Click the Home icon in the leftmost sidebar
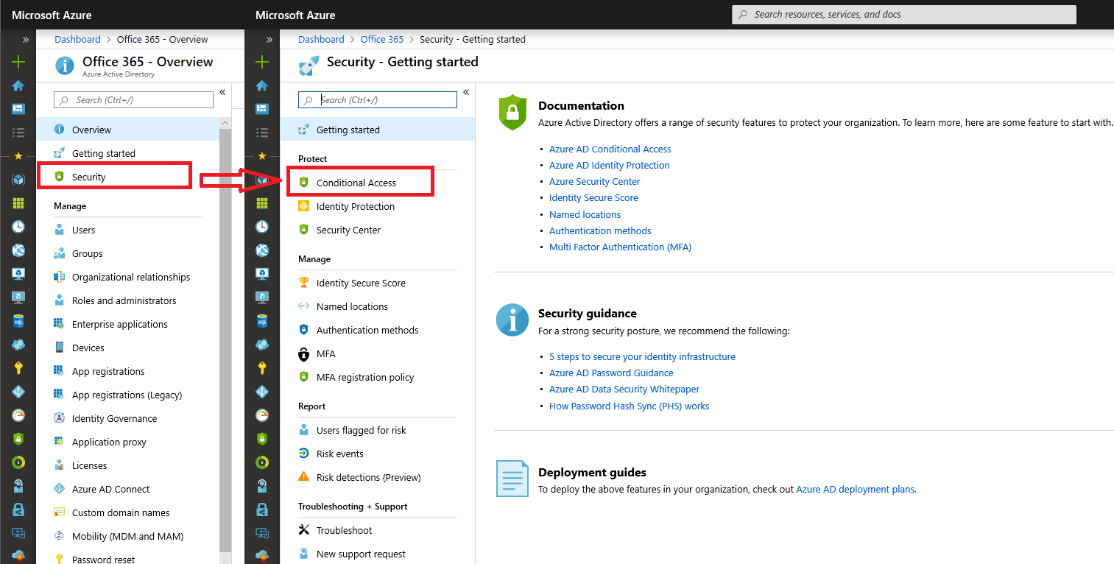This screenshot has width=1114, height=564. (18, 85)
